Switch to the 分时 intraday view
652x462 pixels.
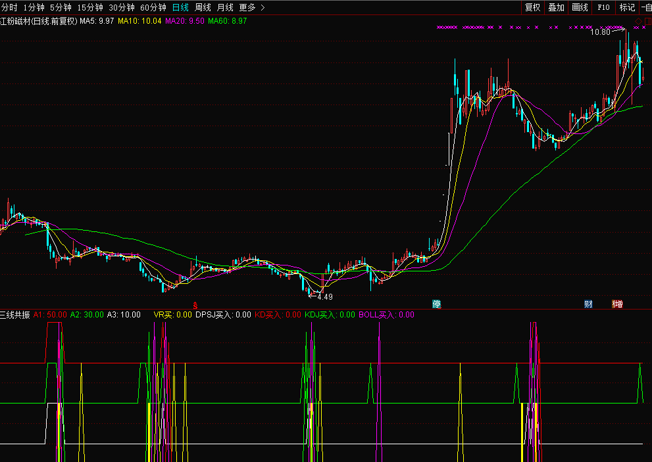[9, 7]
